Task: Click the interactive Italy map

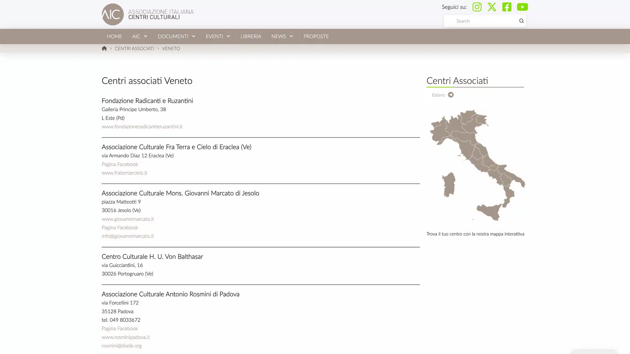Action: click(477, 165)
